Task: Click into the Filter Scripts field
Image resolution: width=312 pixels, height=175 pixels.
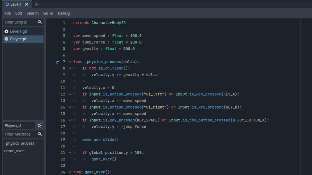Action: click(x=20, y=22)
